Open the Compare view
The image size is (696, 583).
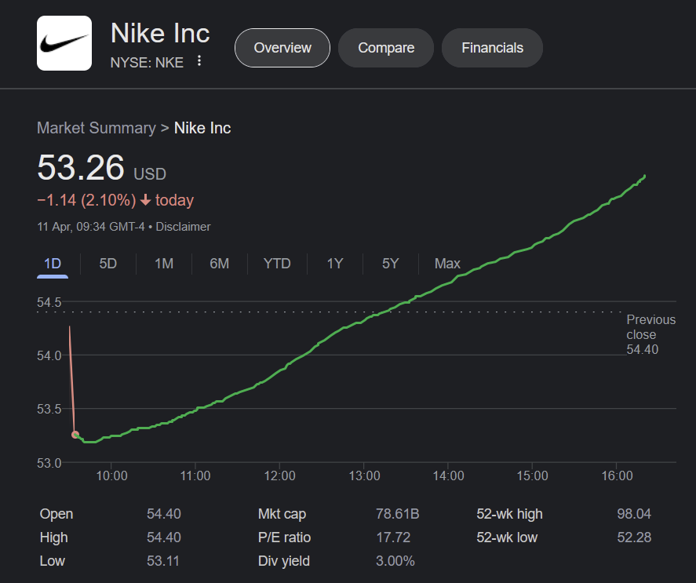click(386, 48)
